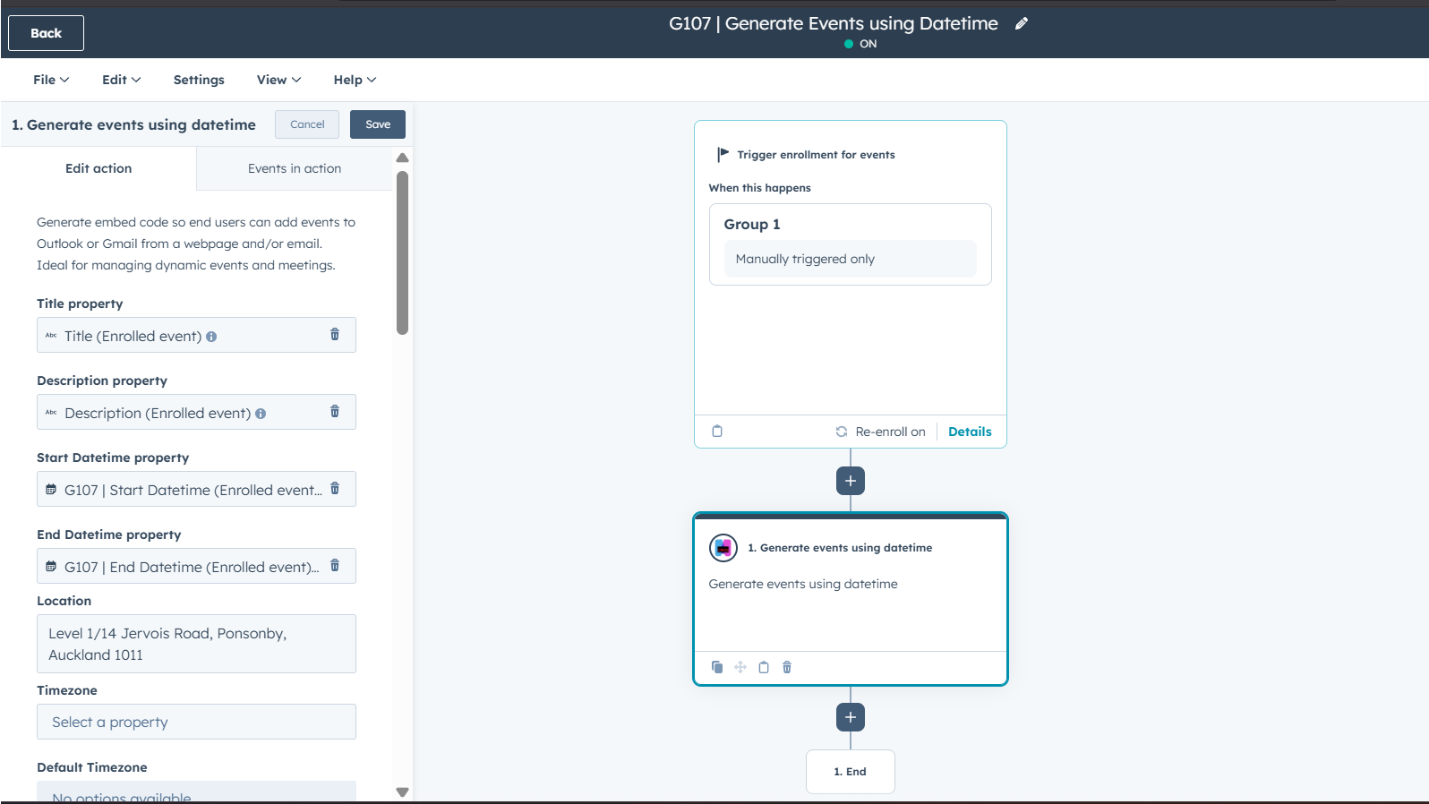Open the Settings menu item

point(199,80)
